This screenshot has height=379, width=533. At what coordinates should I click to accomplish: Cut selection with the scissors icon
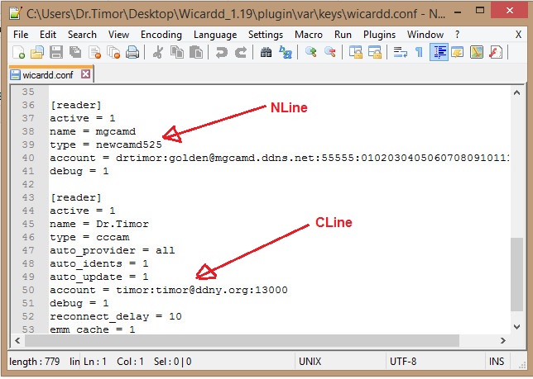pos(158,53)
